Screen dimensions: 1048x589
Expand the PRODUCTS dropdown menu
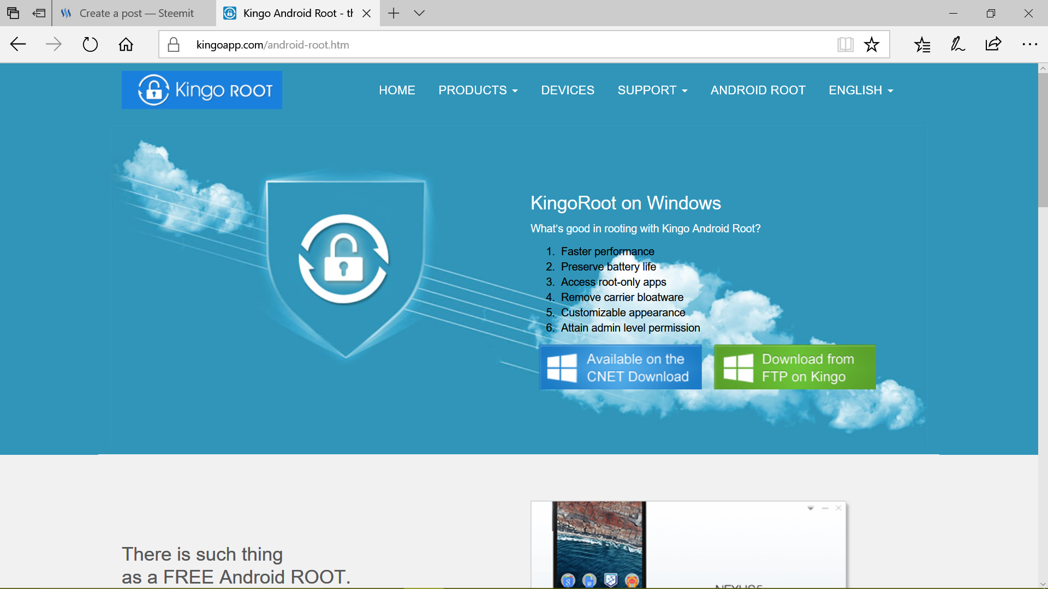[478, 90]
